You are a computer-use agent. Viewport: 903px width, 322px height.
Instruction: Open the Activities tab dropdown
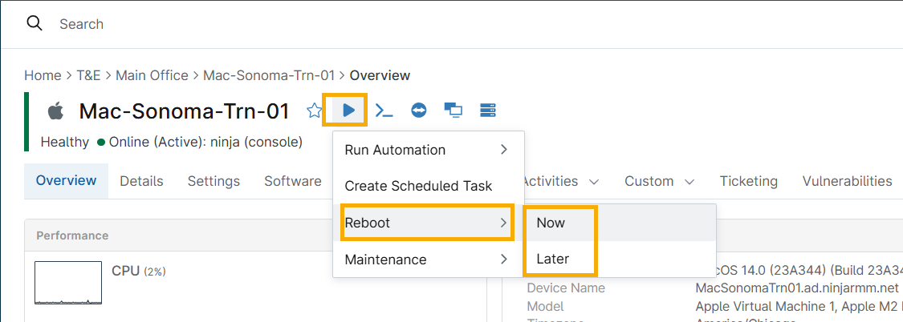coord(559,181)
